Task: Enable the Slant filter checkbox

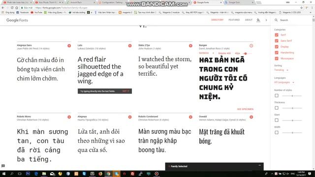Action: pyautogui.click(x=277, y=120)
